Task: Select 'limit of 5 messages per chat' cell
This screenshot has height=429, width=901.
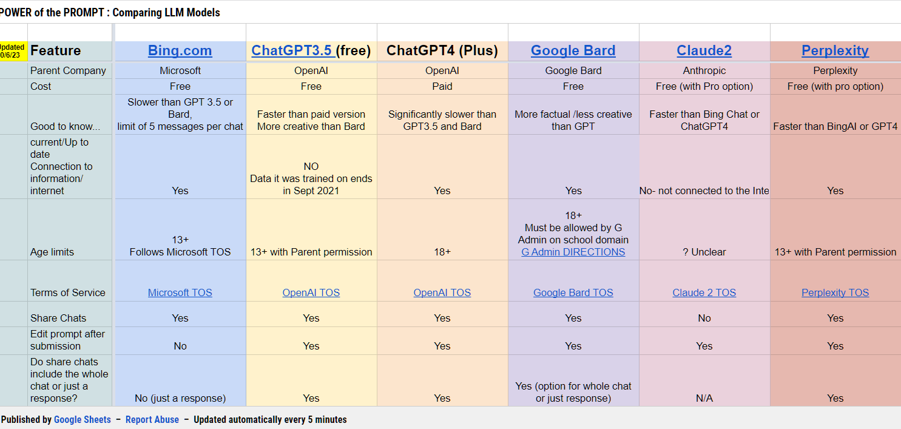Action: [x=180, y=114]
